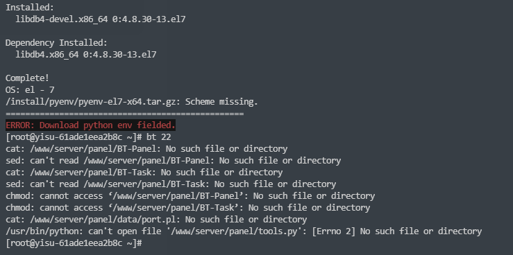Click the 'sed: can't read BT-Panel' line

pos(173,161)
